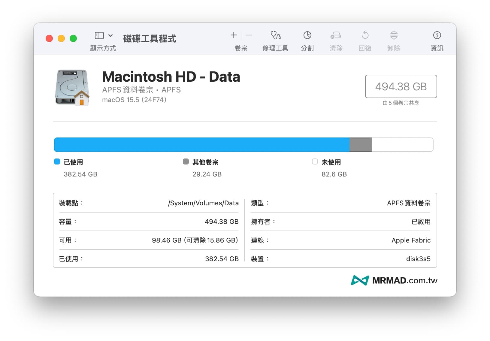Click the remove volume minus icon
Screen dimensions: 490x341
pos(249,35)
